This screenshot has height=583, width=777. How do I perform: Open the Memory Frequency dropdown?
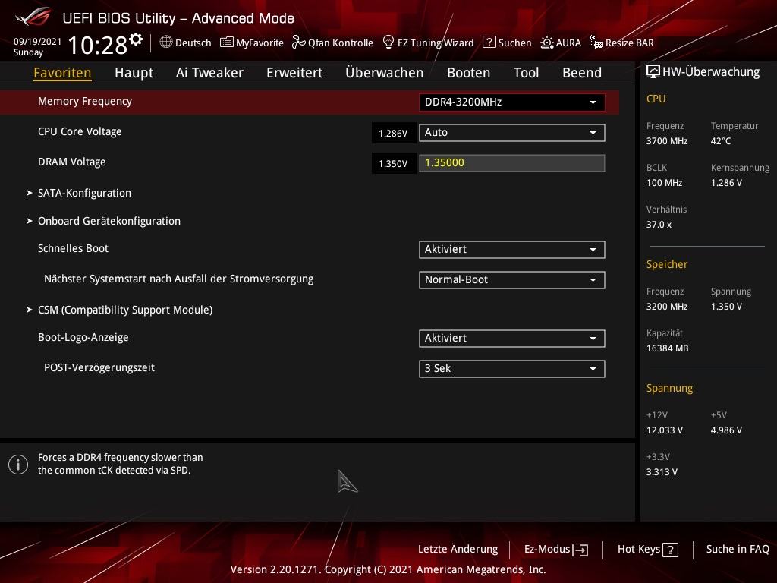pyautogui.click(x=512, y=102)
